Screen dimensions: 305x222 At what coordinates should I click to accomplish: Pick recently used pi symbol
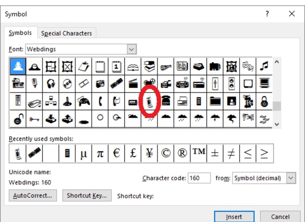point(100,153)
